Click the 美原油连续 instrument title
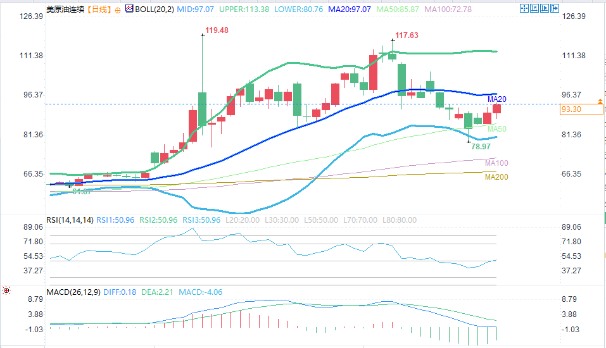606x348 pixels. [65, 9]
